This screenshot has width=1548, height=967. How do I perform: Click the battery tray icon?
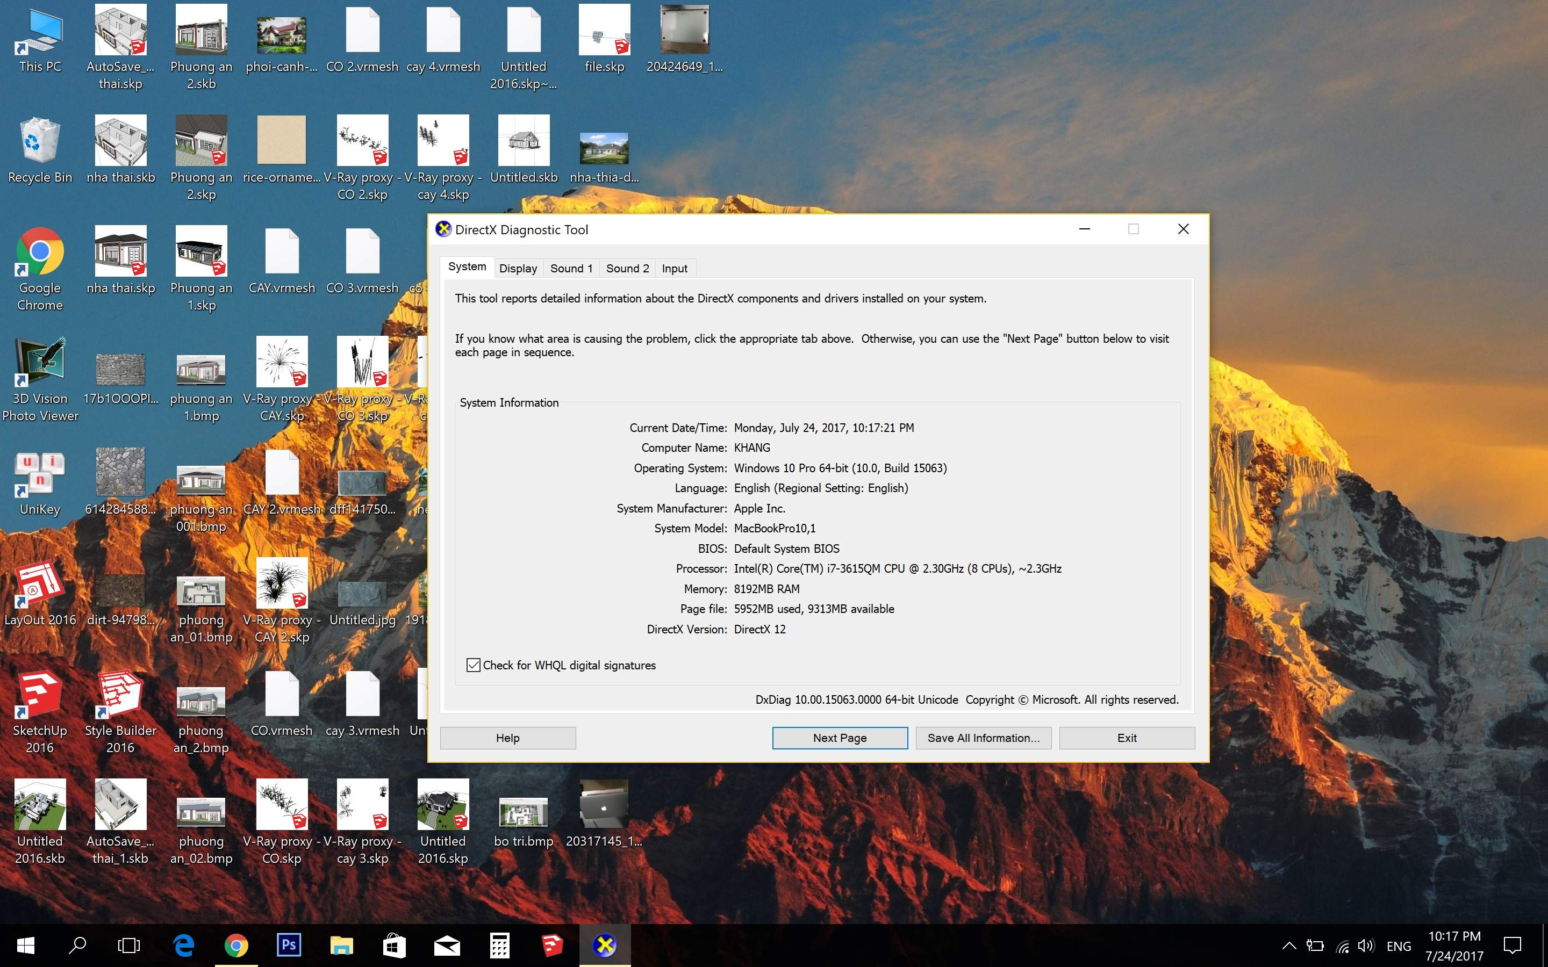click(x=1315, y=946)
